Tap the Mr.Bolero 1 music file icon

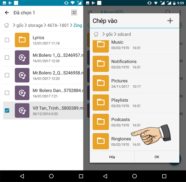[x=22, y=58]
